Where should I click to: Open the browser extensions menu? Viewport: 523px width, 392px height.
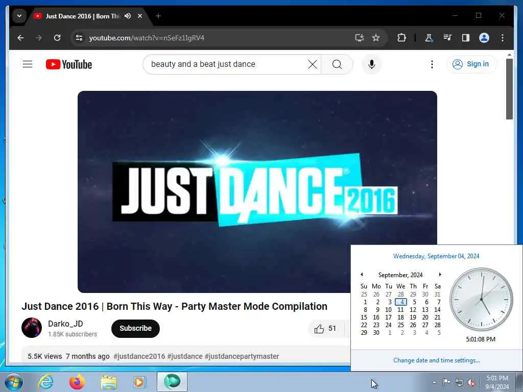(x=401, y=38)
